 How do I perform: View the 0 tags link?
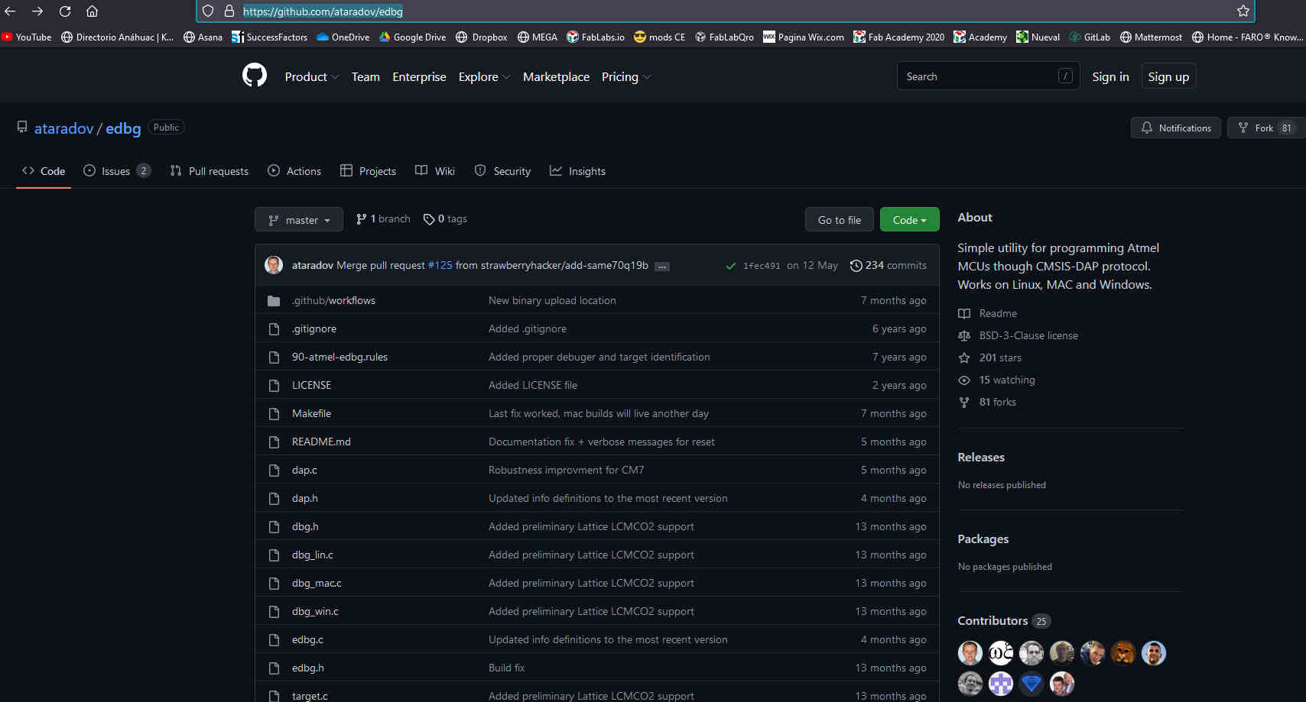tap(445, 219)
